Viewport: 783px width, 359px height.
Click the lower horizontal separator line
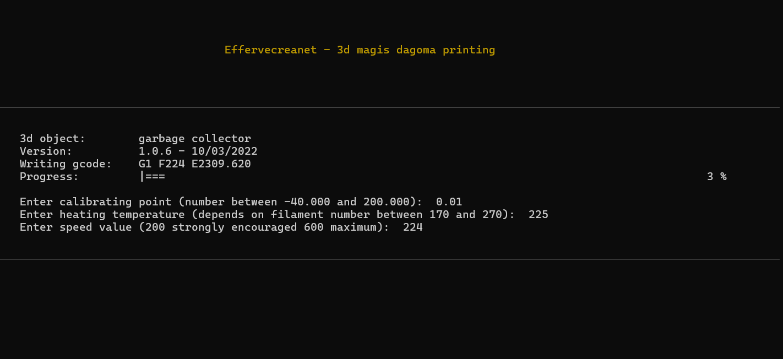click(390, 259)
